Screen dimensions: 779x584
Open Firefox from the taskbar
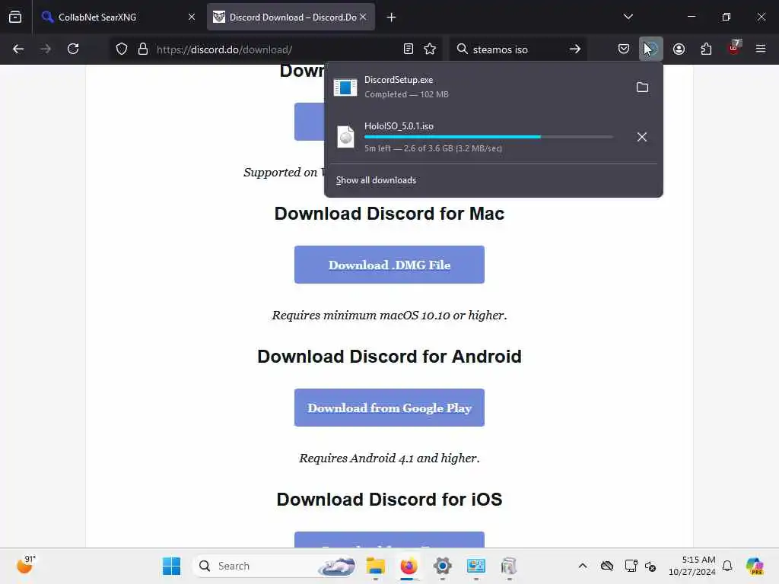point(409,566)
